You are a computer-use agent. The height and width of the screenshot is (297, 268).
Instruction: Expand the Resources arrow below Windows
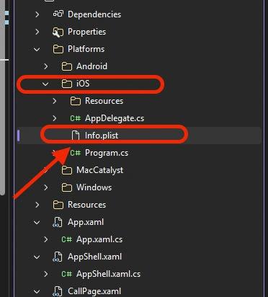(37, 205)
